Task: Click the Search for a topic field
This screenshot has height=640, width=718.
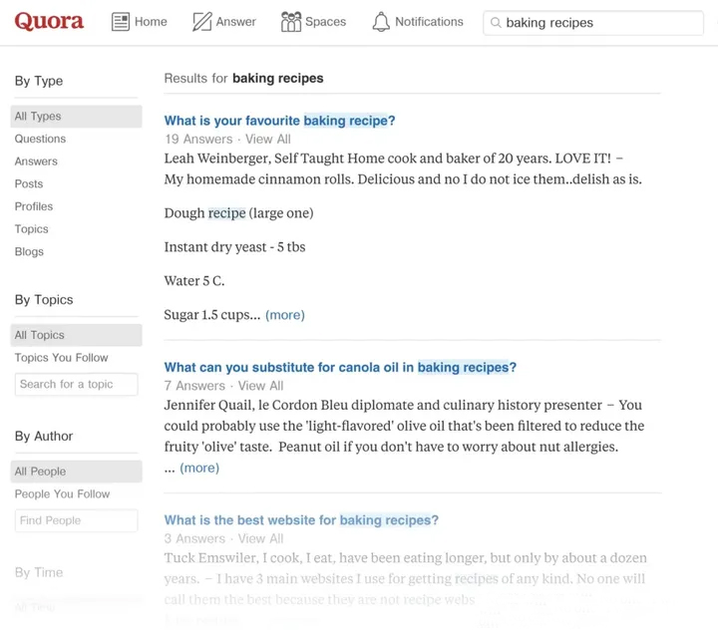Action: [x=76, y=384]
